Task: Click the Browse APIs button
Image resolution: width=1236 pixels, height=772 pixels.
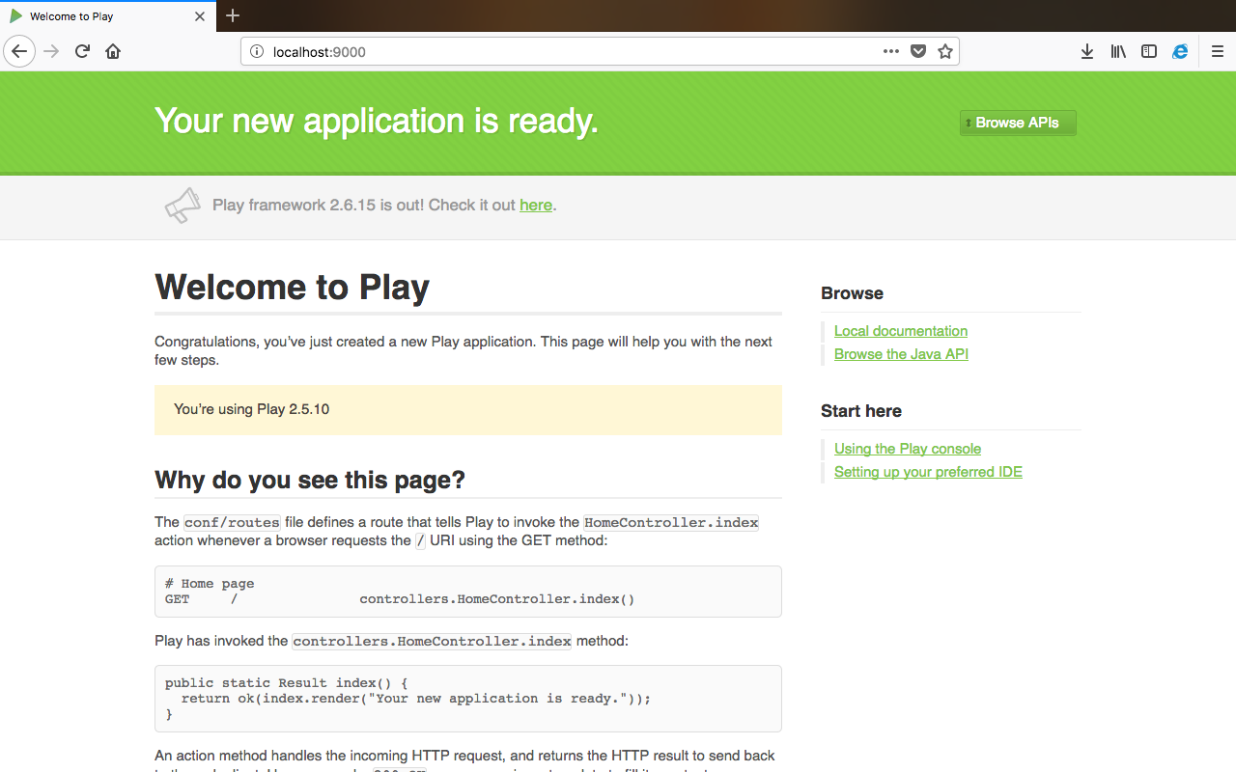Action: pyautogui.click(x=1017, y=123)
